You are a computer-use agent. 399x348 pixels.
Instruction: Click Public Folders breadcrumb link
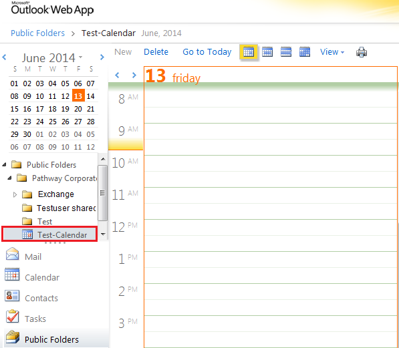[37, 33]
